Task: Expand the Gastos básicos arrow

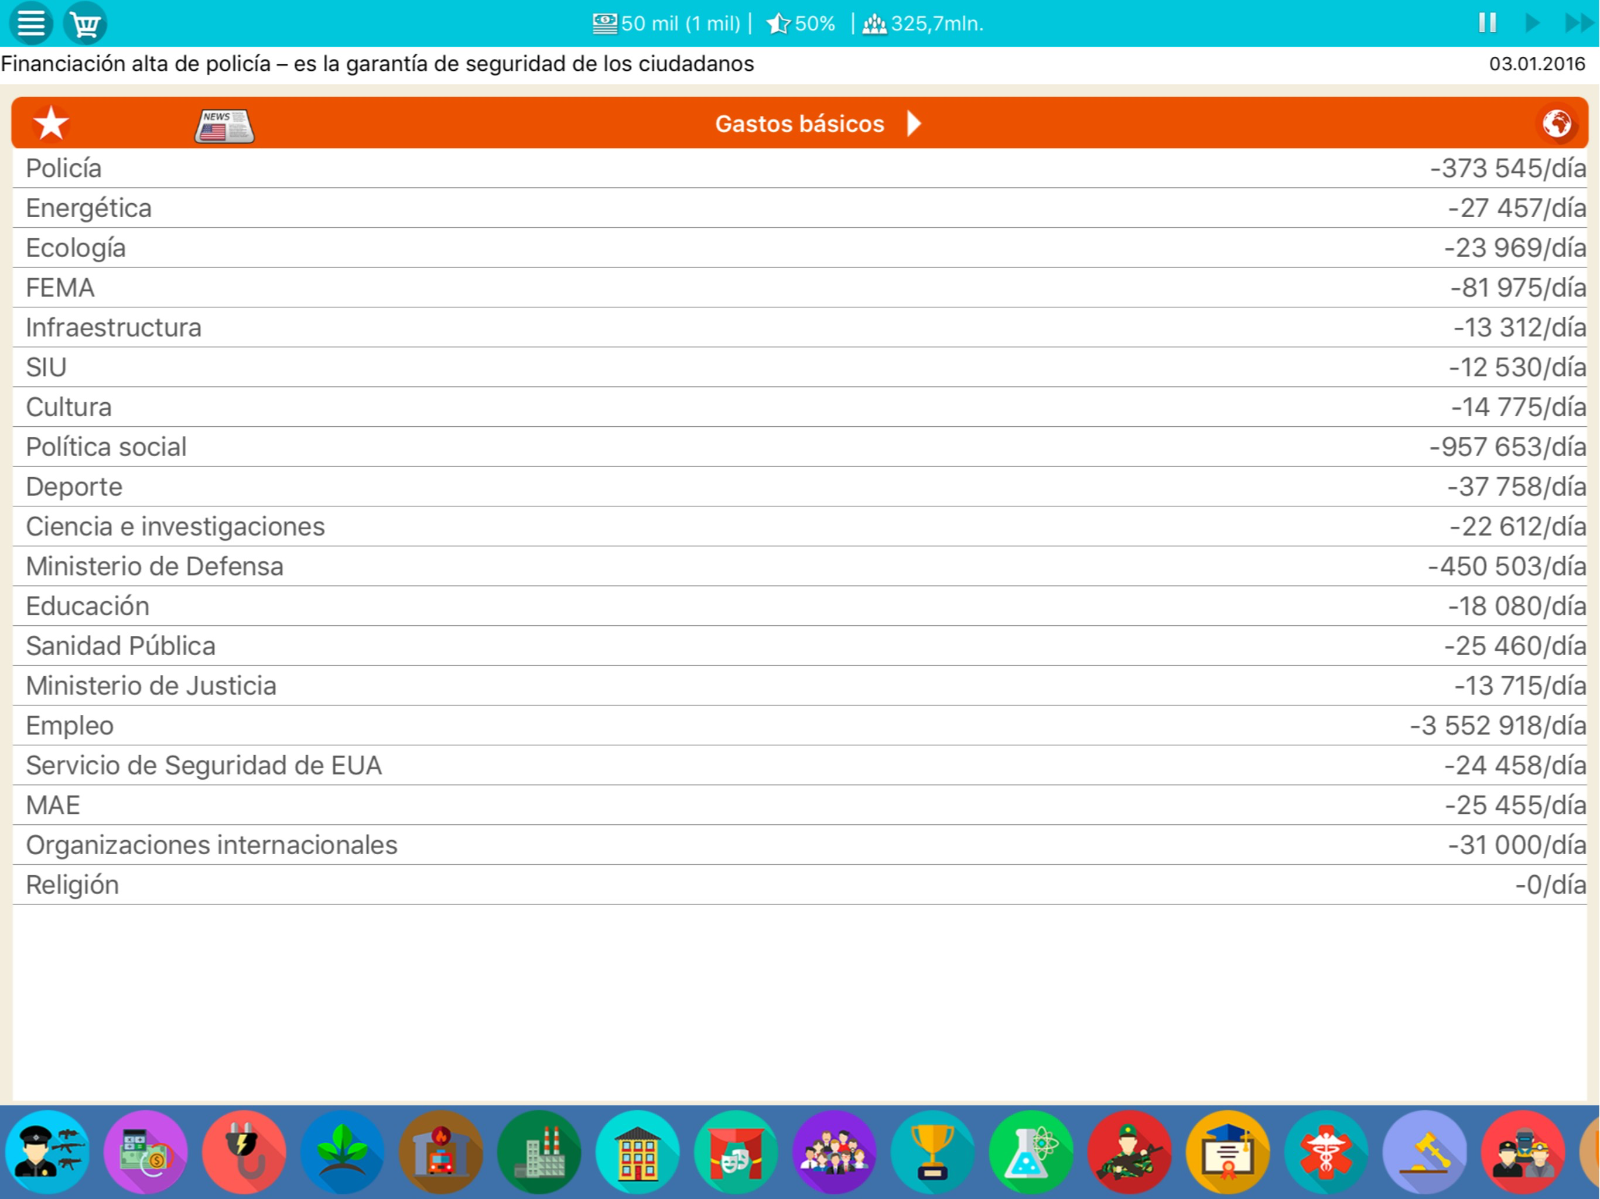Action: [914, 124]
